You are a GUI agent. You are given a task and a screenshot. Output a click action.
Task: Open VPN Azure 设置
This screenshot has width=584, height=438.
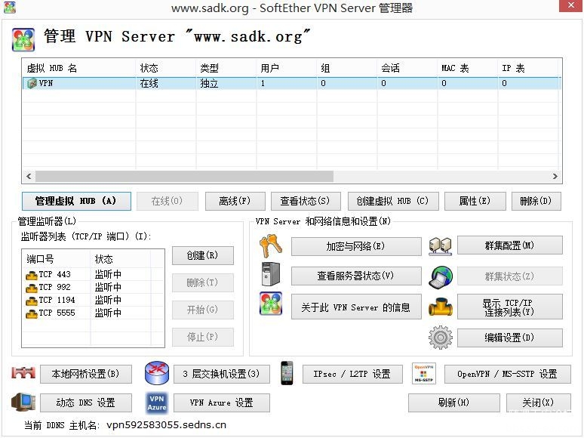[x=221, y=403]
